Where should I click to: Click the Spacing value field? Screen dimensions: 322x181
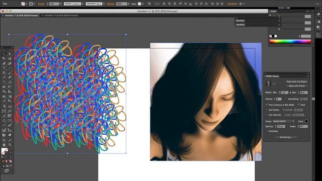(x=281, y=126)
